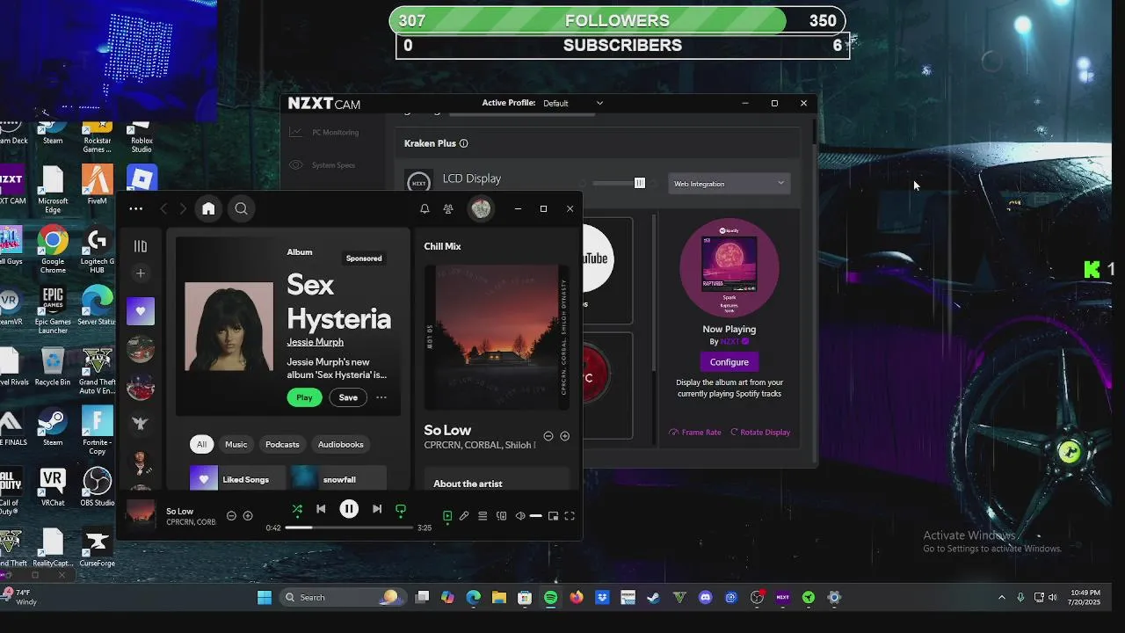The image size is (1125, 633).
Task: Open the Spotify queue
Action: (483, 516)
